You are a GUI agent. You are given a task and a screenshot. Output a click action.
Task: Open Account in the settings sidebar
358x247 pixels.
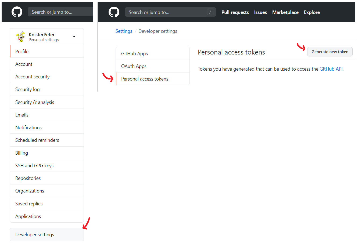tap(47, 64)
